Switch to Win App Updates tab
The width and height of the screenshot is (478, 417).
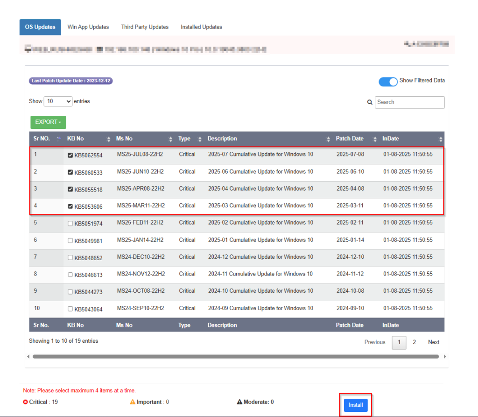(x=88, y=27)
